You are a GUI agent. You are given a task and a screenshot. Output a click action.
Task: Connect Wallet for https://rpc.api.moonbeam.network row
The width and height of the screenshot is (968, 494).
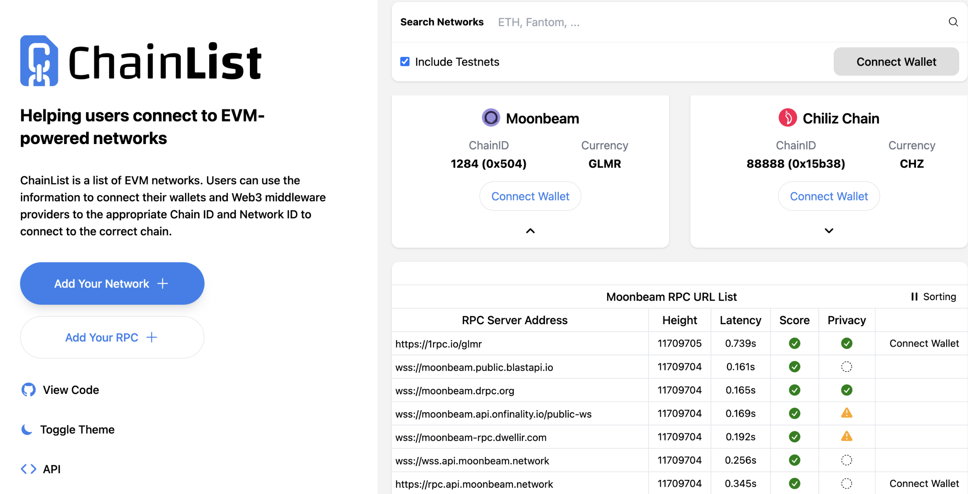(924, 483)
